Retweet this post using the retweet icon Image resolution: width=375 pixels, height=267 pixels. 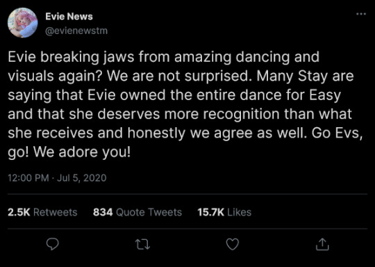(143, 245)
